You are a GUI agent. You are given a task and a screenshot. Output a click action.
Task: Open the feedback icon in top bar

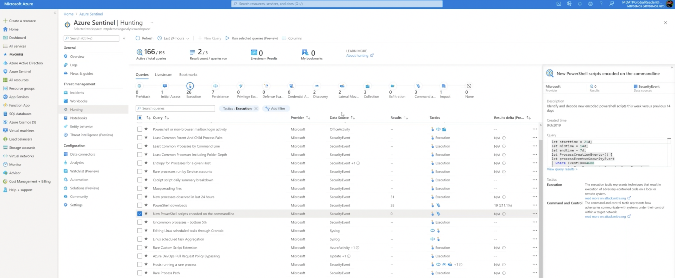coord(612,4)
